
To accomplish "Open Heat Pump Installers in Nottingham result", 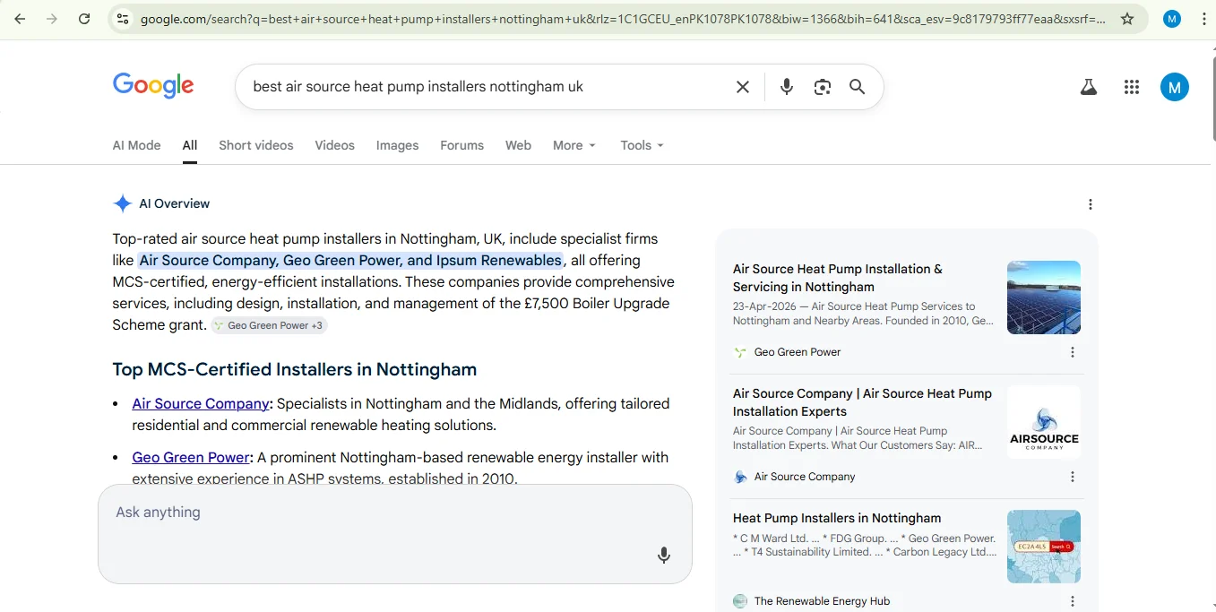I will tap(837, 518).
